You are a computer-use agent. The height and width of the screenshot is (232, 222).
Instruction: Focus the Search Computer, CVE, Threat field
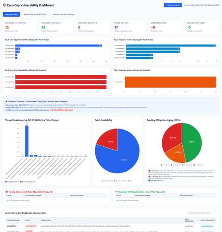point(202,213)
